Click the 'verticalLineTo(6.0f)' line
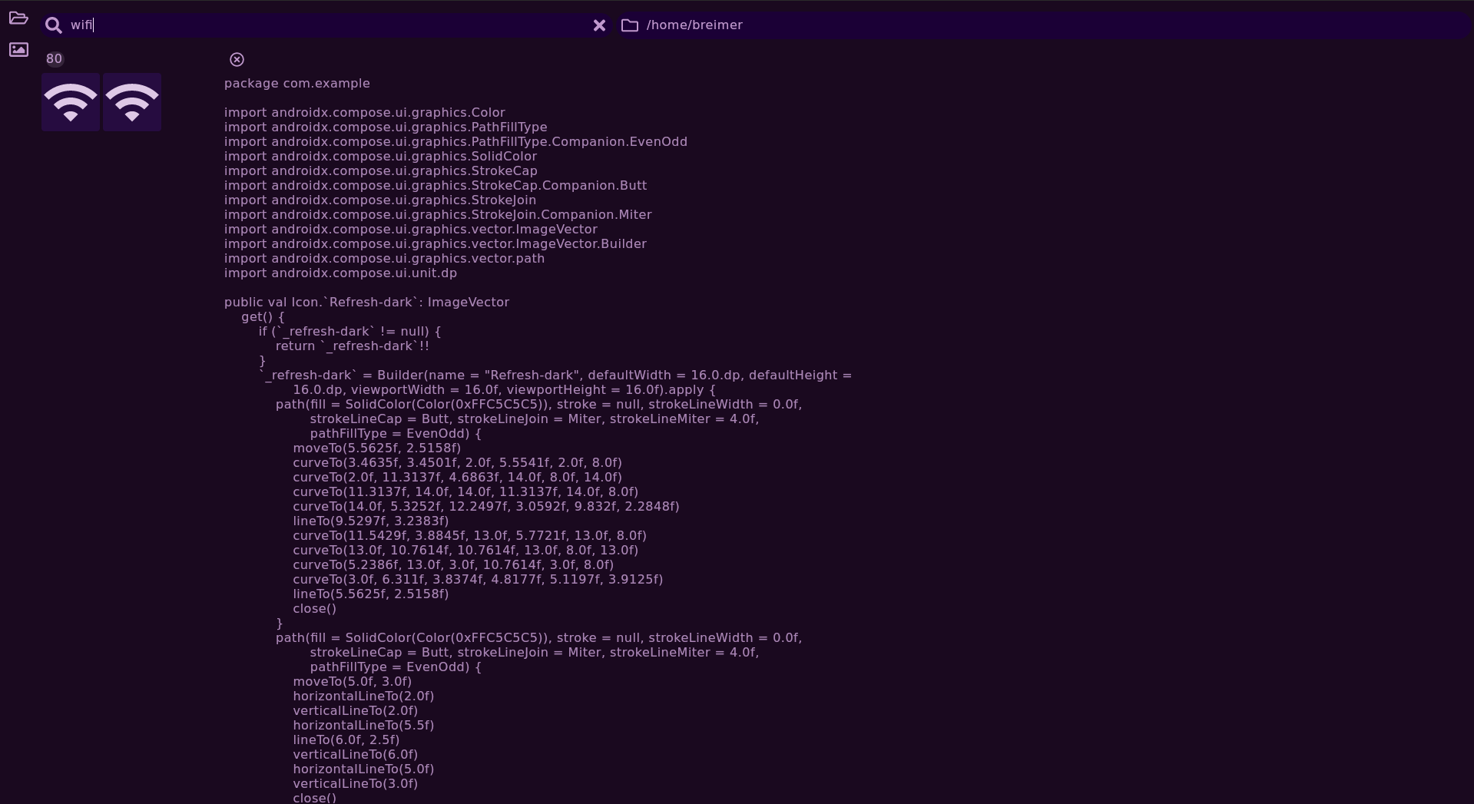 [x=355, y=754]
